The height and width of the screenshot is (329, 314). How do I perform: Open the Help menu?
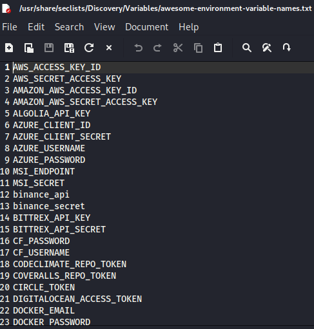[x=189, y=27]
